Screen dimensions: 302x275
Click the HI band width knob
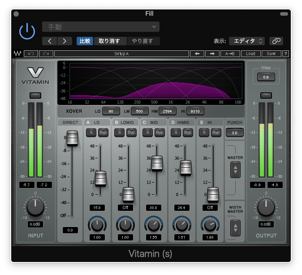210,225
